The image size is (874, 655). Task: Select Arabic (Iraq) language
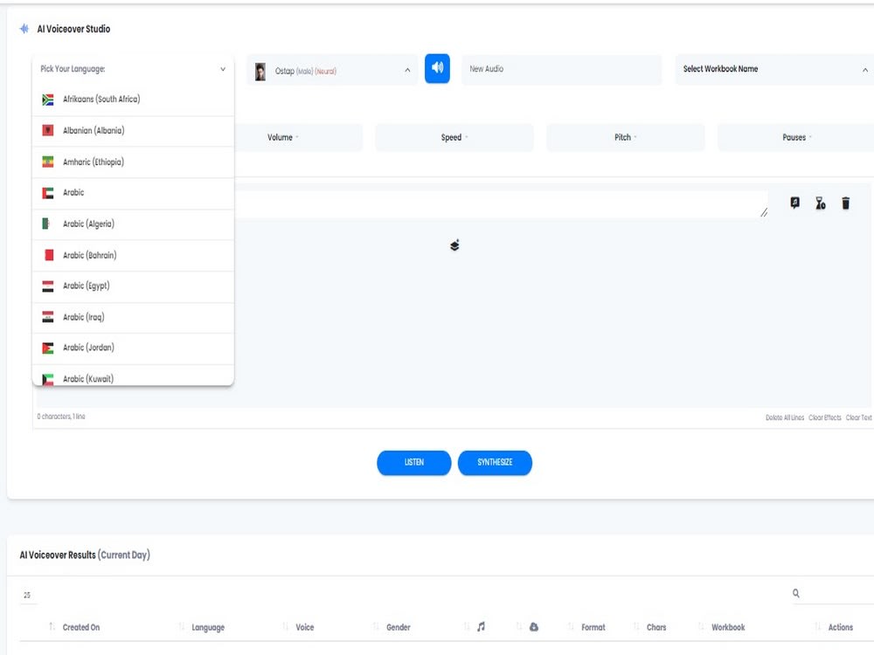(133, 318)
